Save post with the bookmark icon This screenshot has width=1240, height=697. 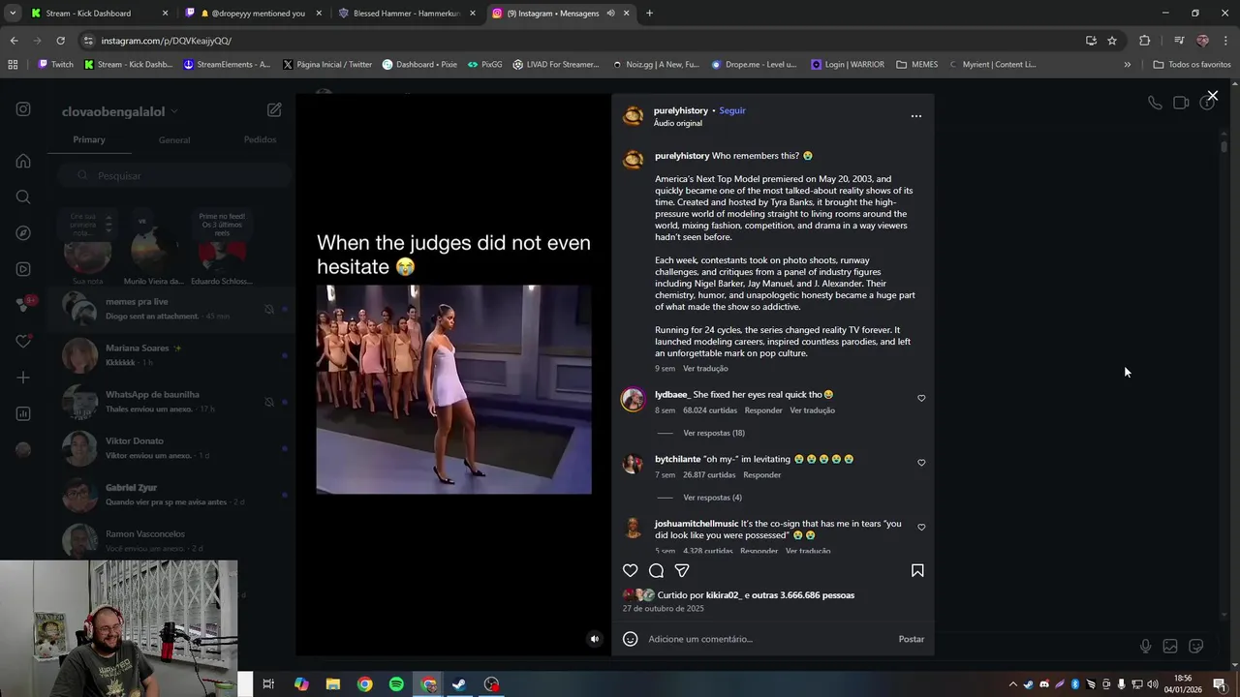pos(917,570)
